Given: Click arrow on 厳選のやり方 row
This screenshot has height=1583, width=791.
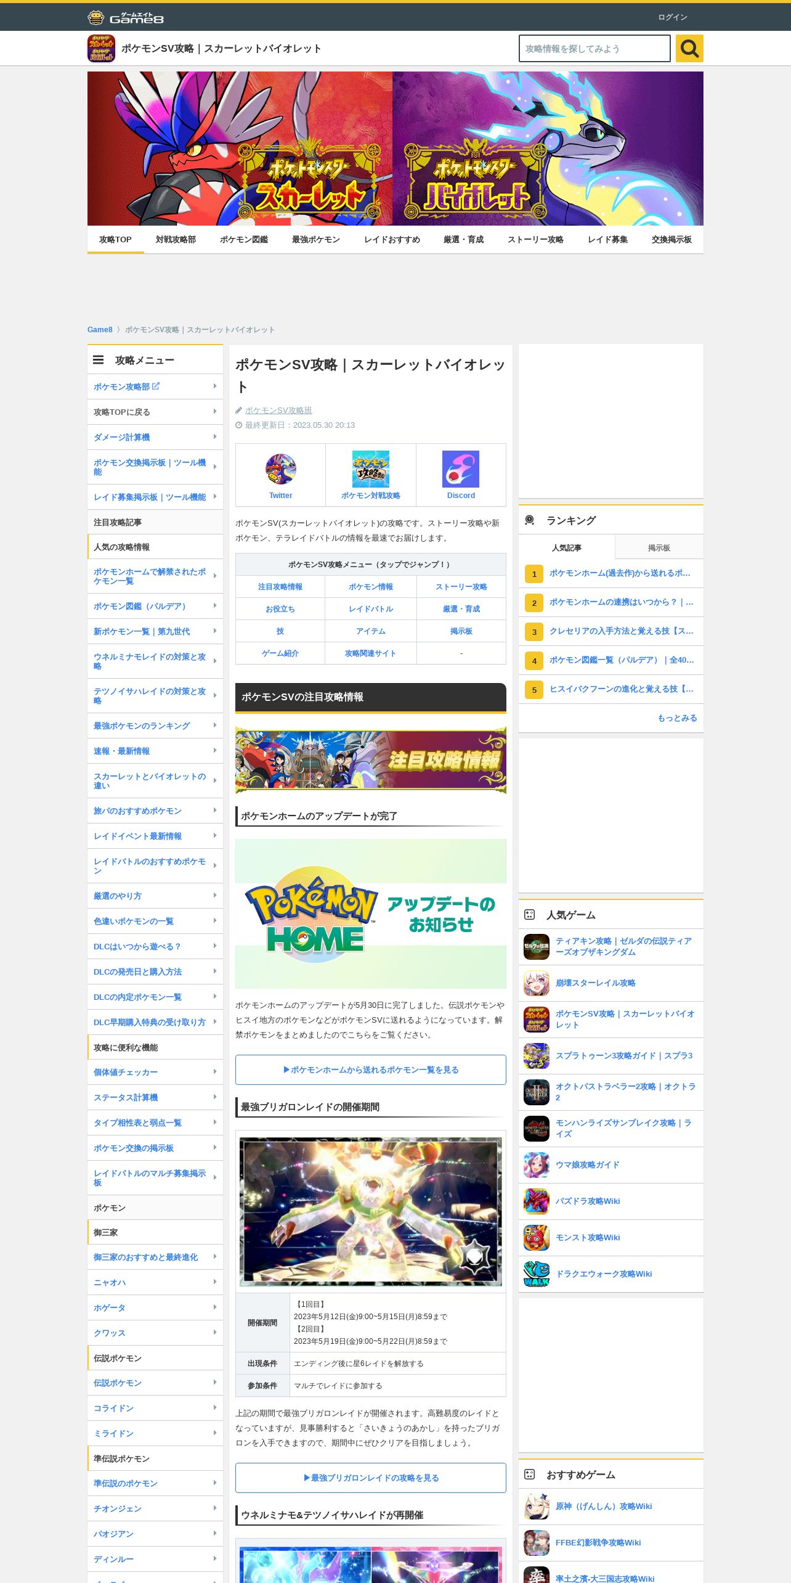Looking at the screenshot, I should coord(215,895).
